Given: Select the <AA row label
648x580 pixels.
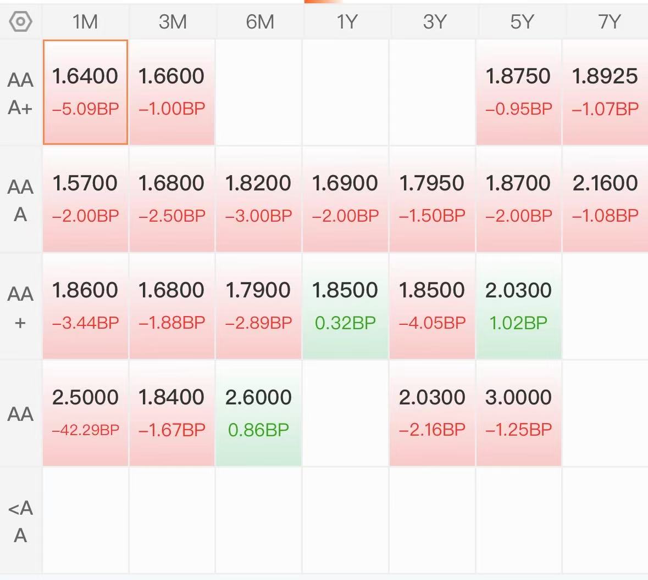Looking at the screenshot, I should coord(20,521).
